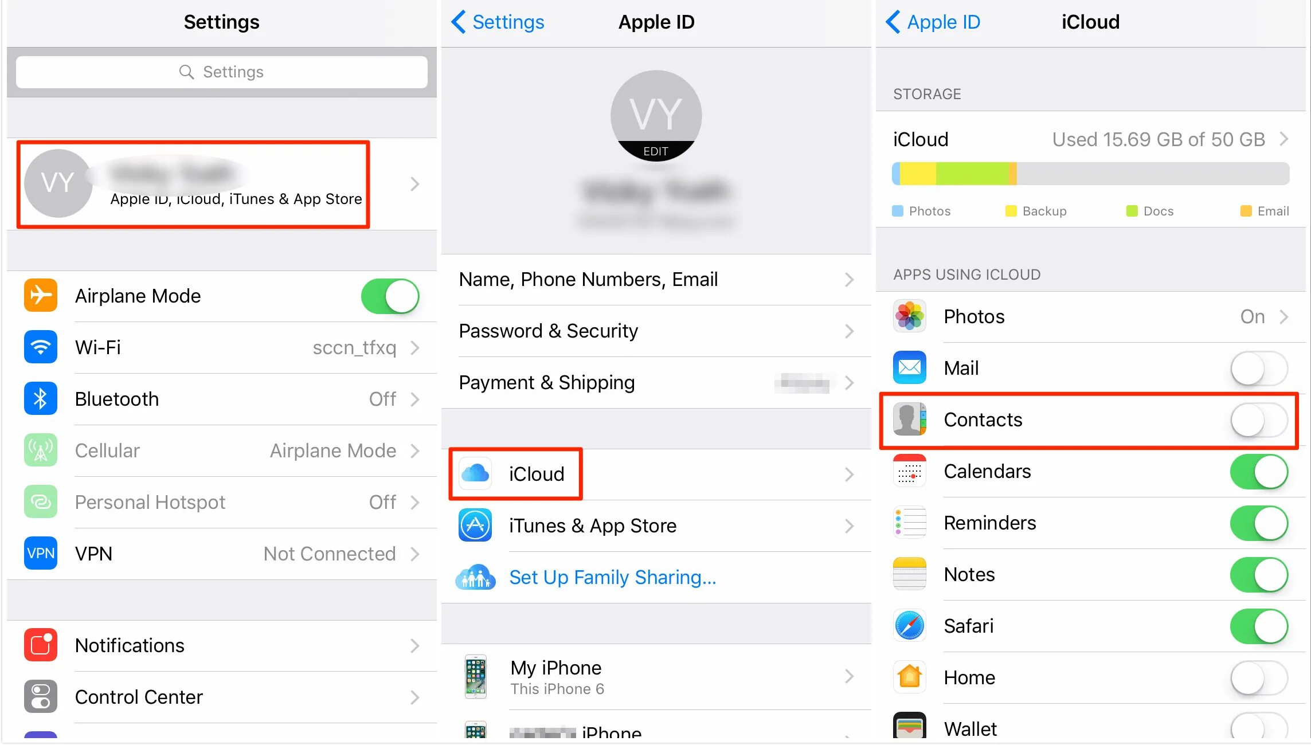Expand Name, Phone Numbers, Email settings
This screenshot has height=745, width=1311.
click(655, 279)
